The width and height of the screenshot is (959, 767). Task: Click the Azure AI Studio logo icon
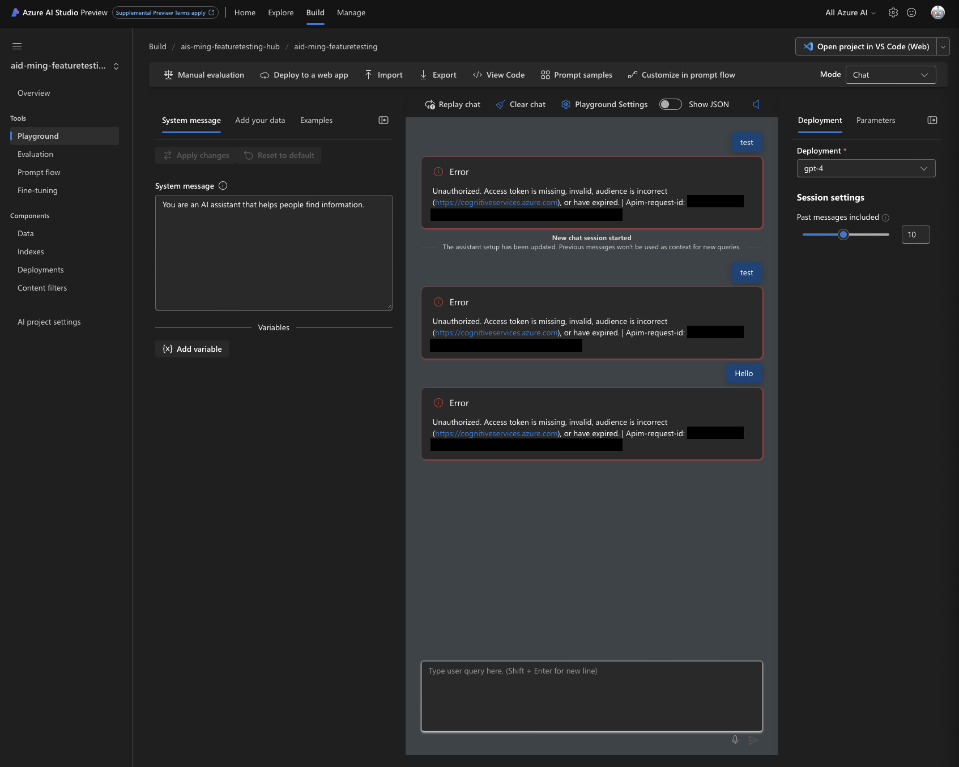[x=15, y=12]
